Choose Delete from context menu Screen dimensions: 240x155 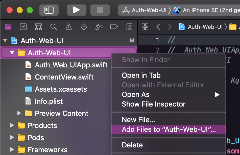coord(168,145)
